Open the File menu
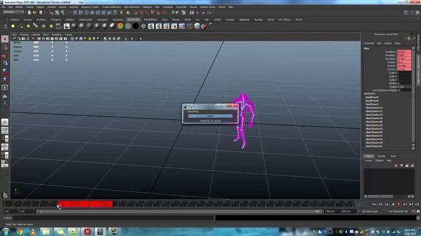The width and height of the screenshot is (421, 236). pos(4,7)
